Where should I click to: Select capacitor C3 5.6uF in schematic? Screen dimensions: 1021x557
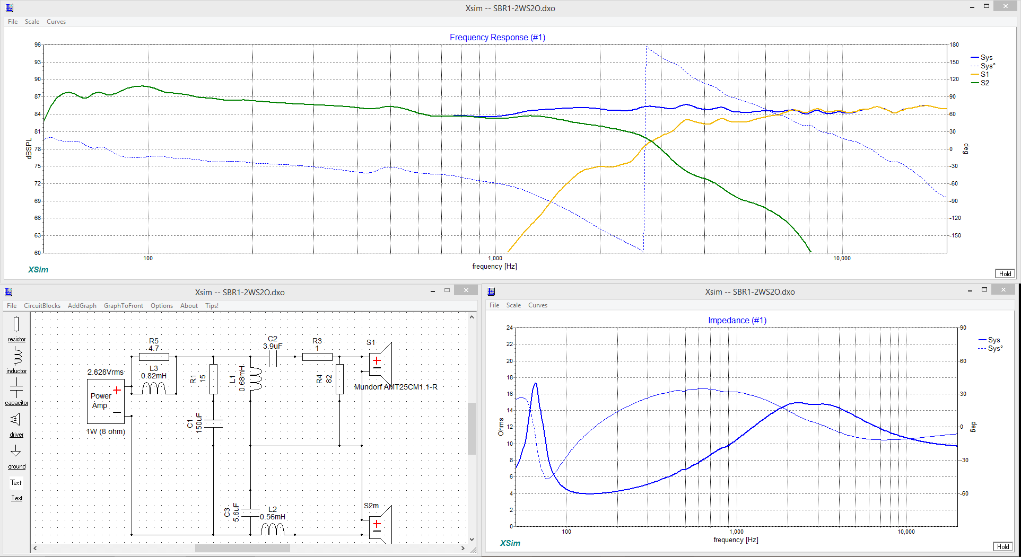250,512
